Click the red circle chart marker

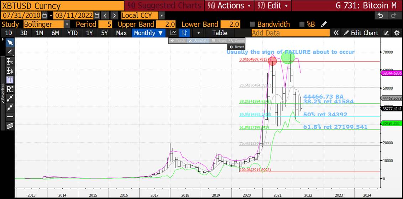[x=272, y=61]
